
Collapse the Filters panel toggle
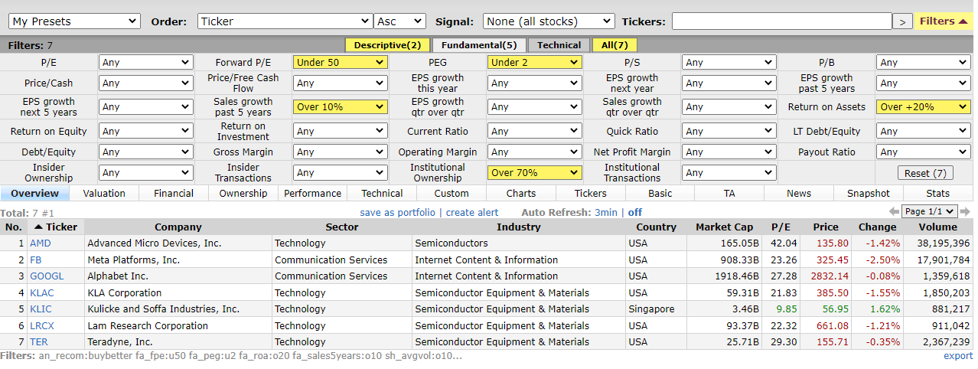pos(944,21)
